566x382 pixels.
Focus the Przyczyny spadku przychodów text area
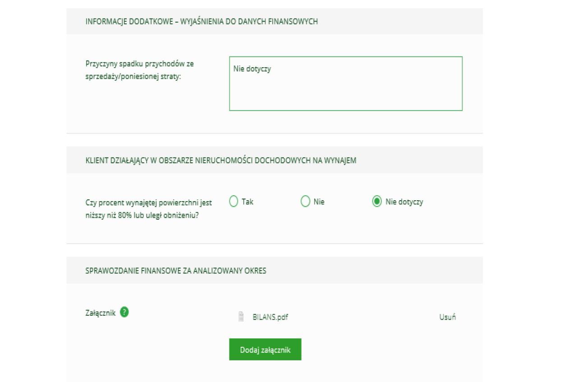point(345,83)
